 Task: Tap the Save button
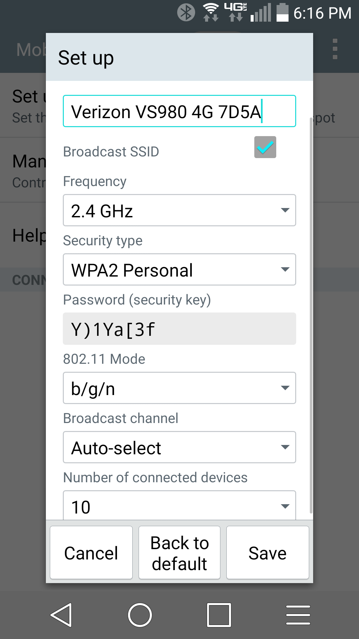click(267, 552)
